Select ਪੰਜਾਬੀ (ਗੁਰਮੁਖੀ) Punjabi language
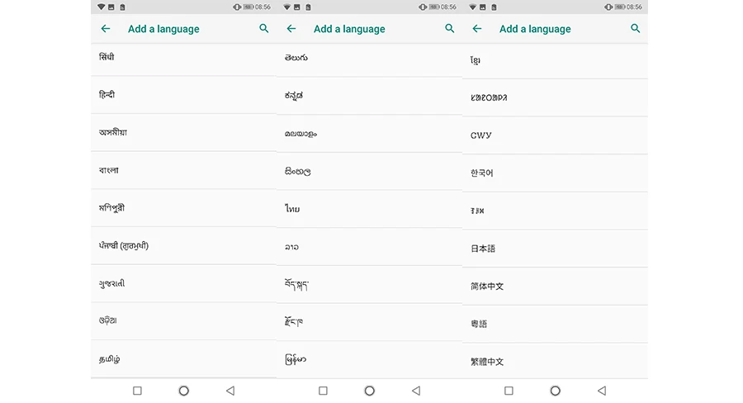Viewport: 743px width, 403px height. 184,245
